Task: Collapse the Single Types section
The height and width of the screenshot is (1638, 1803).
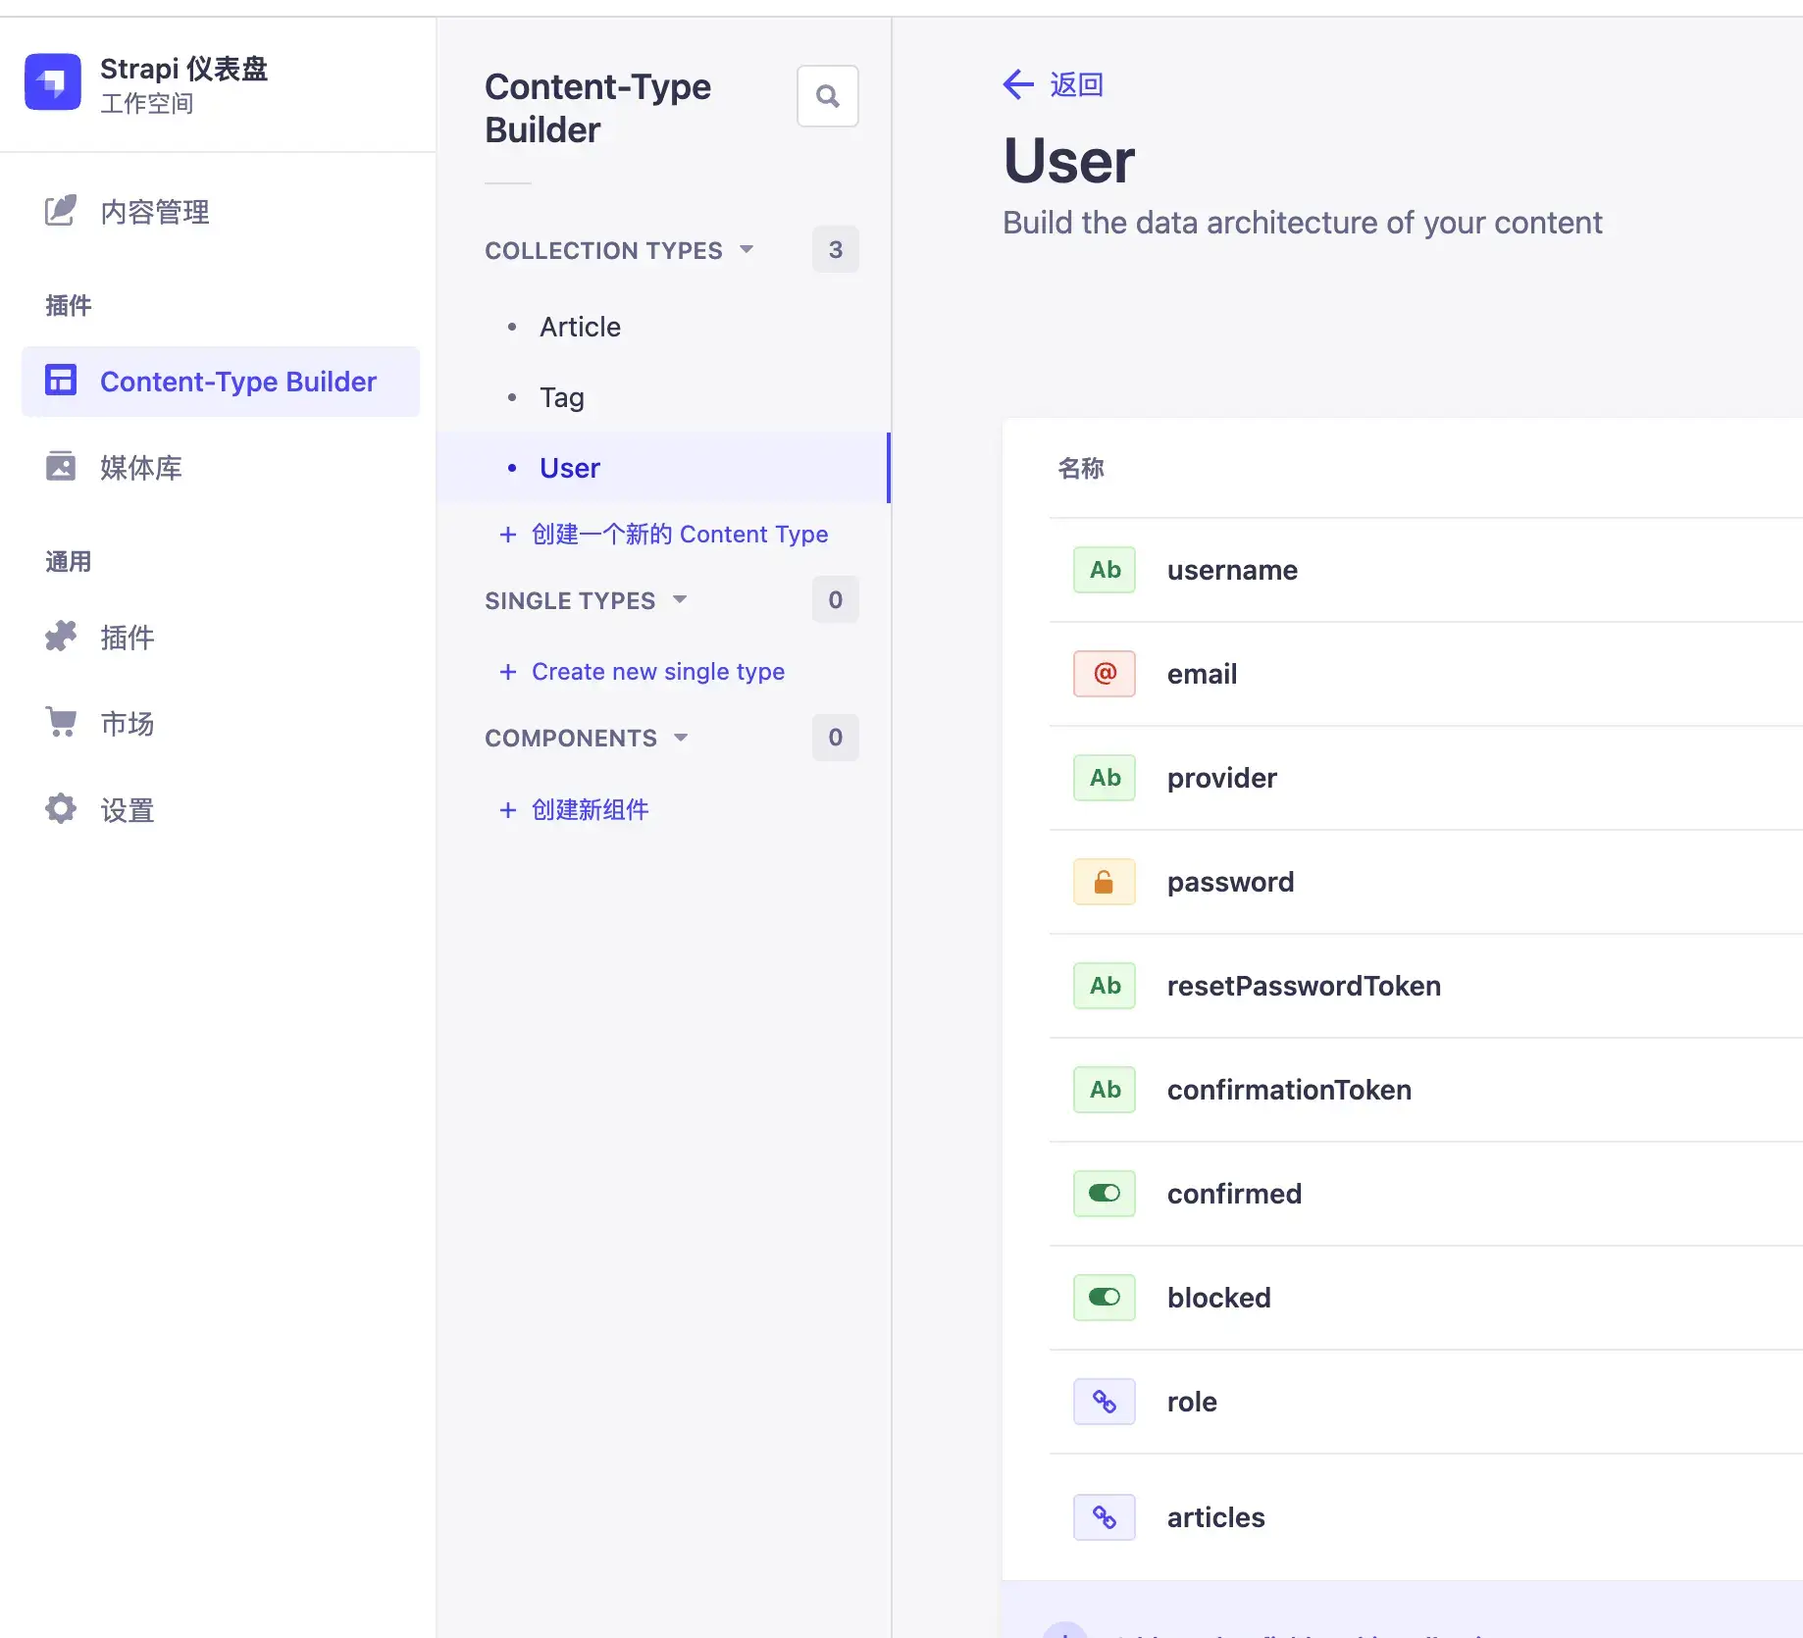Action: click(x=680, y=600)
